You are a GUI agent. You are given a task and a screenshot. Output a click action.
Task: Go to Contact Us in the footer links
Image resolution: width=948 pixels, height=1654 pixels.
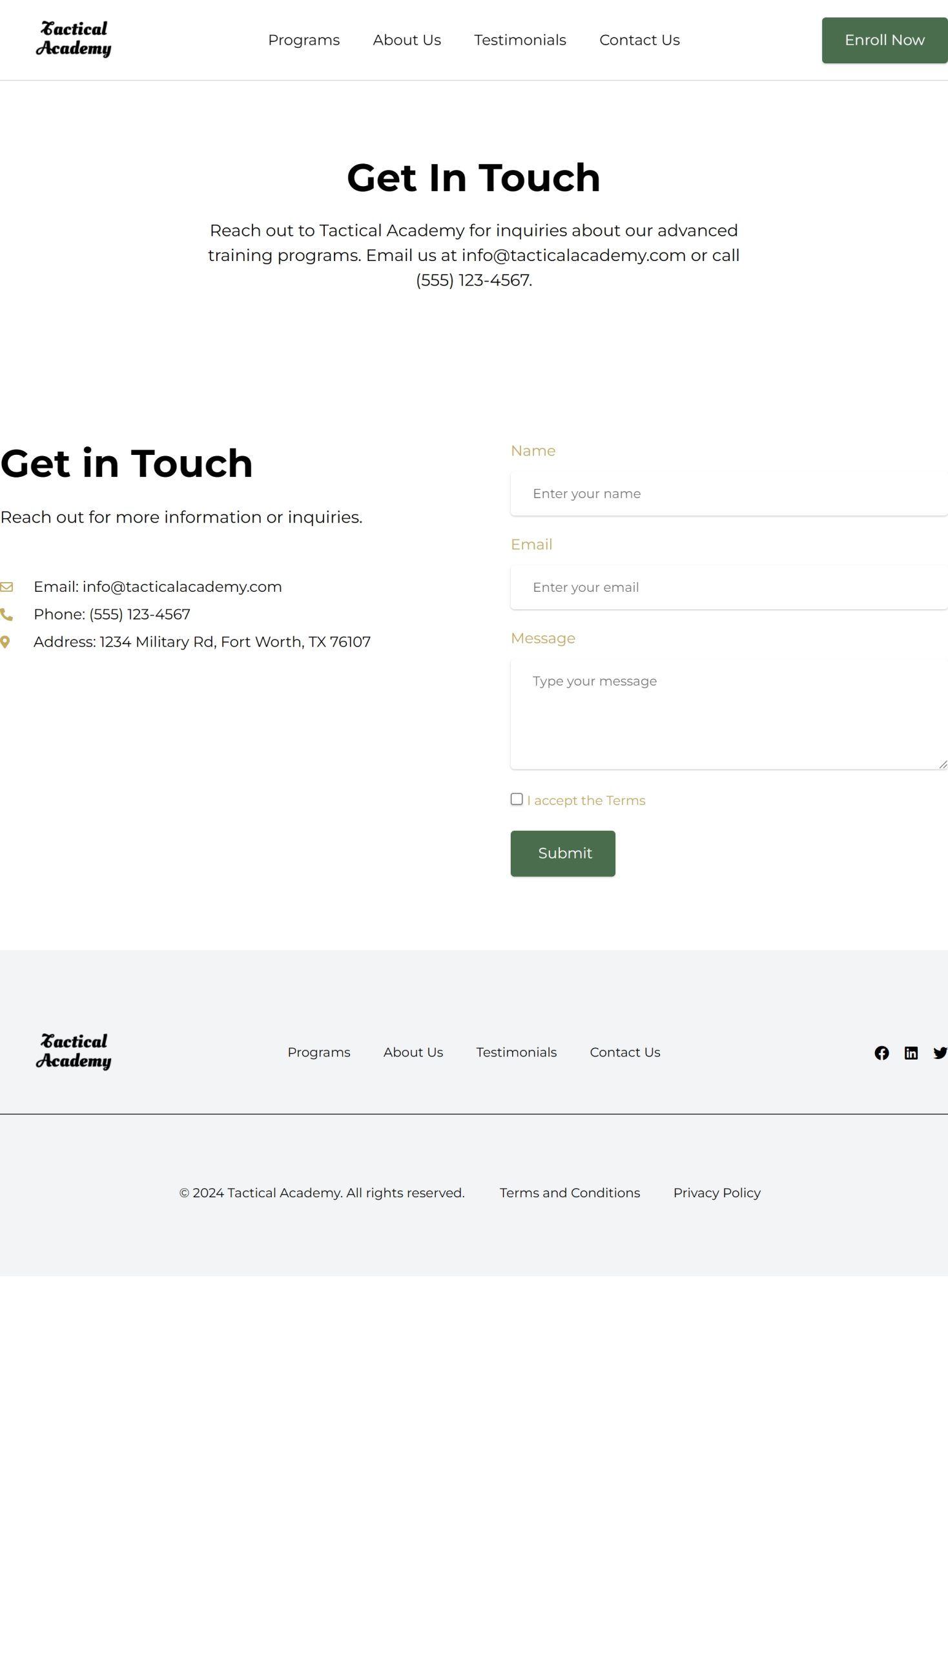point(625,1052)
